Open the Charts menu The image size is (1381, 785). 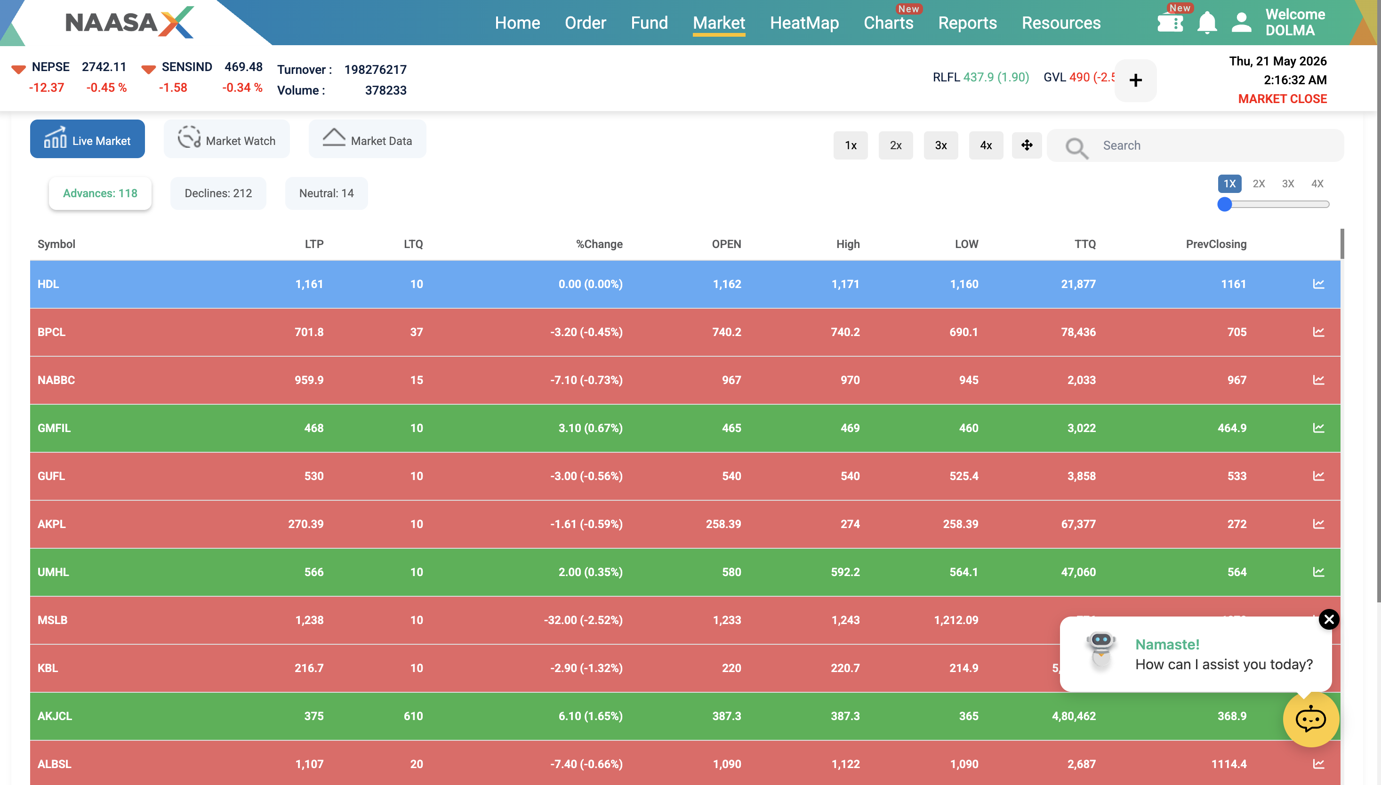tap(888, 23)
